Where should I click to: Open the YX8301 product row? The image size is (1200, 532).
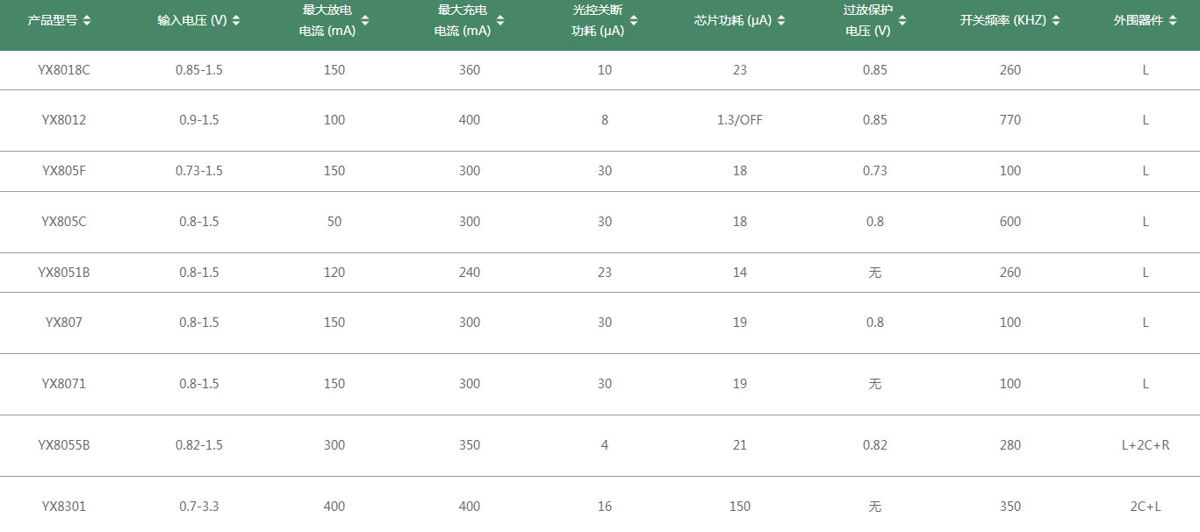tap(64, 507)
